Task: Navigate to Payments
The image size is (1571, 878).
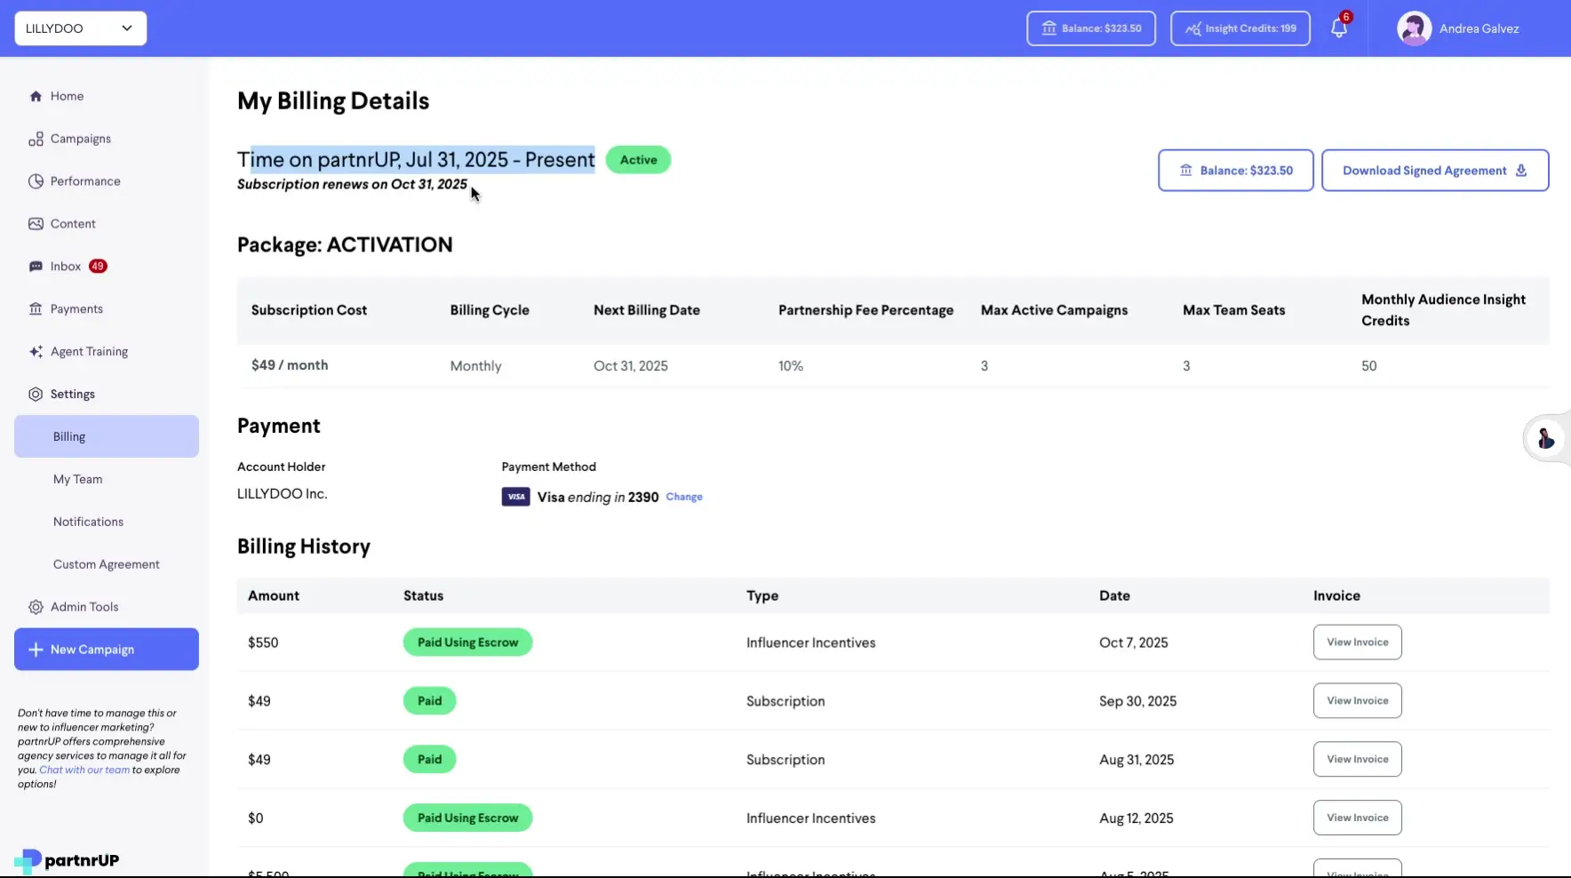Action: coord(76,308)
